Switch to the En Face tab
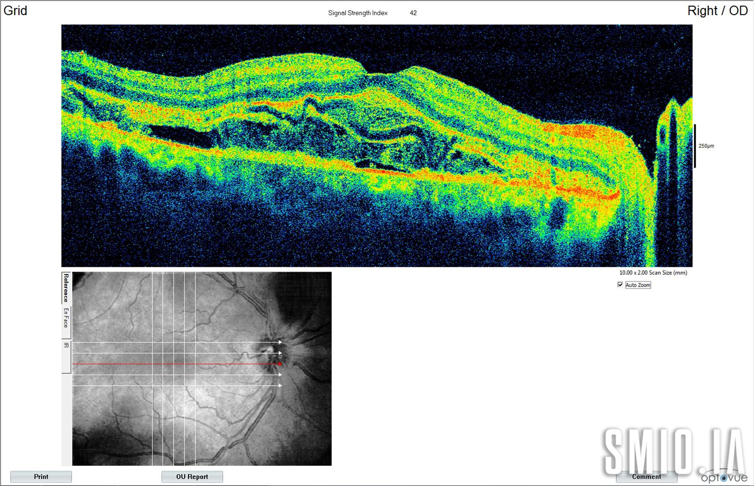The width and height of the screenshot is (754, 486). click(x=66, y=318)
